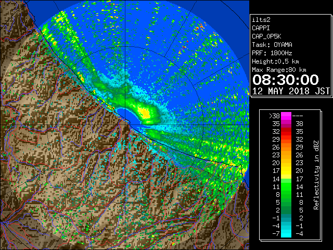The image size is (333, 250).
Task: Click the "Reflectivity in dBZ" legend title
Action: 316,175
